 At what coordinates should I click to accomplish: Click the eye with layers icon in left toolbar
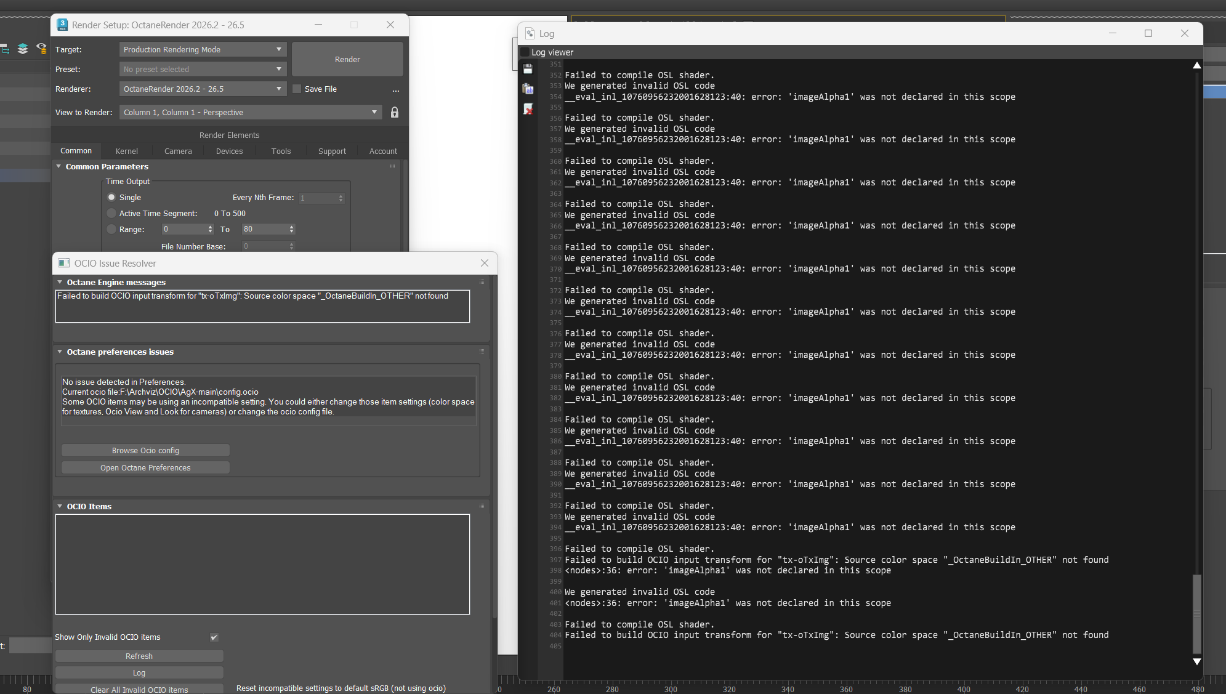[41, 49]
